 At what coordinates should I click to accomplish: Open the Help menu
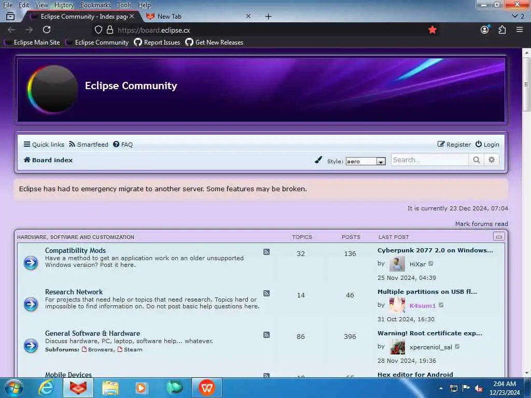[144, 5]
